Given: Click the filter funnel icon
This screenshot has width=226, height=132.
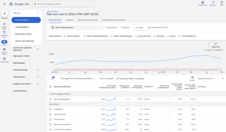Looking at the screenshot, I should [52, 78].
